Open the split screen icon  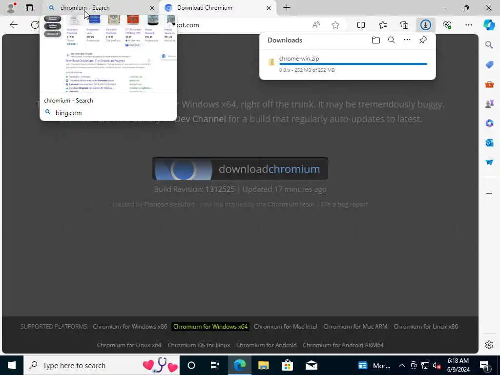pos(361,25)
